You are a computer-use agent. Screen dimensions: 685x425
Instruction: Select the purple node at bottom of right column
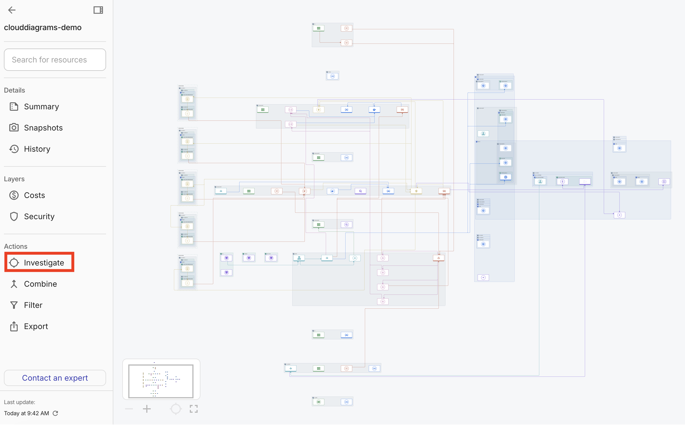click(x=483, y=278)
